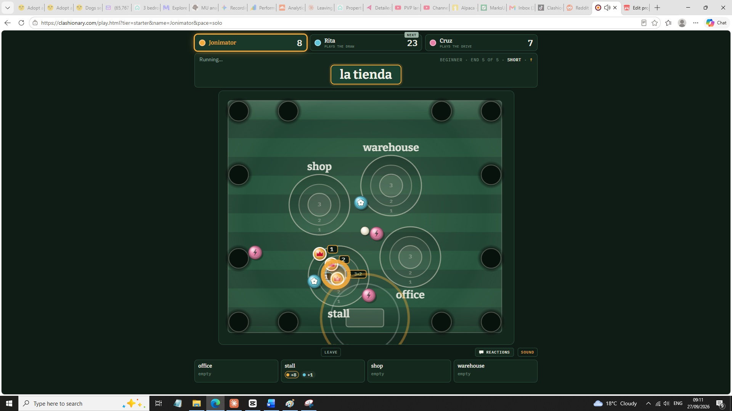
Task: Open Task View on the taskbar
Action: [x=159, y=403]
